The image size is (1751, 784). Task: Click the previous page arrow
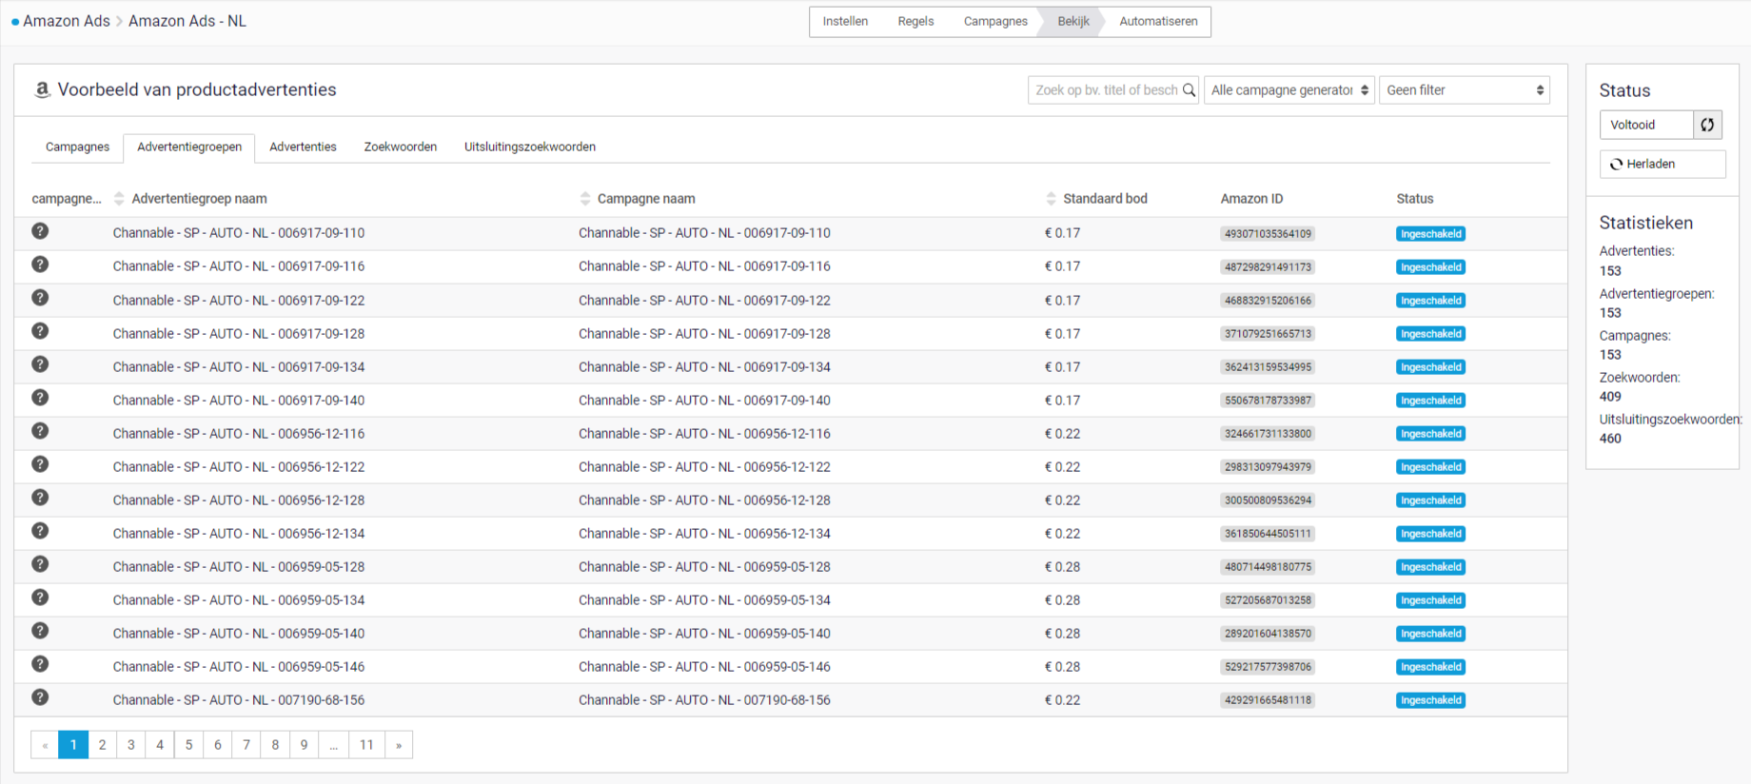pos(45,745)
